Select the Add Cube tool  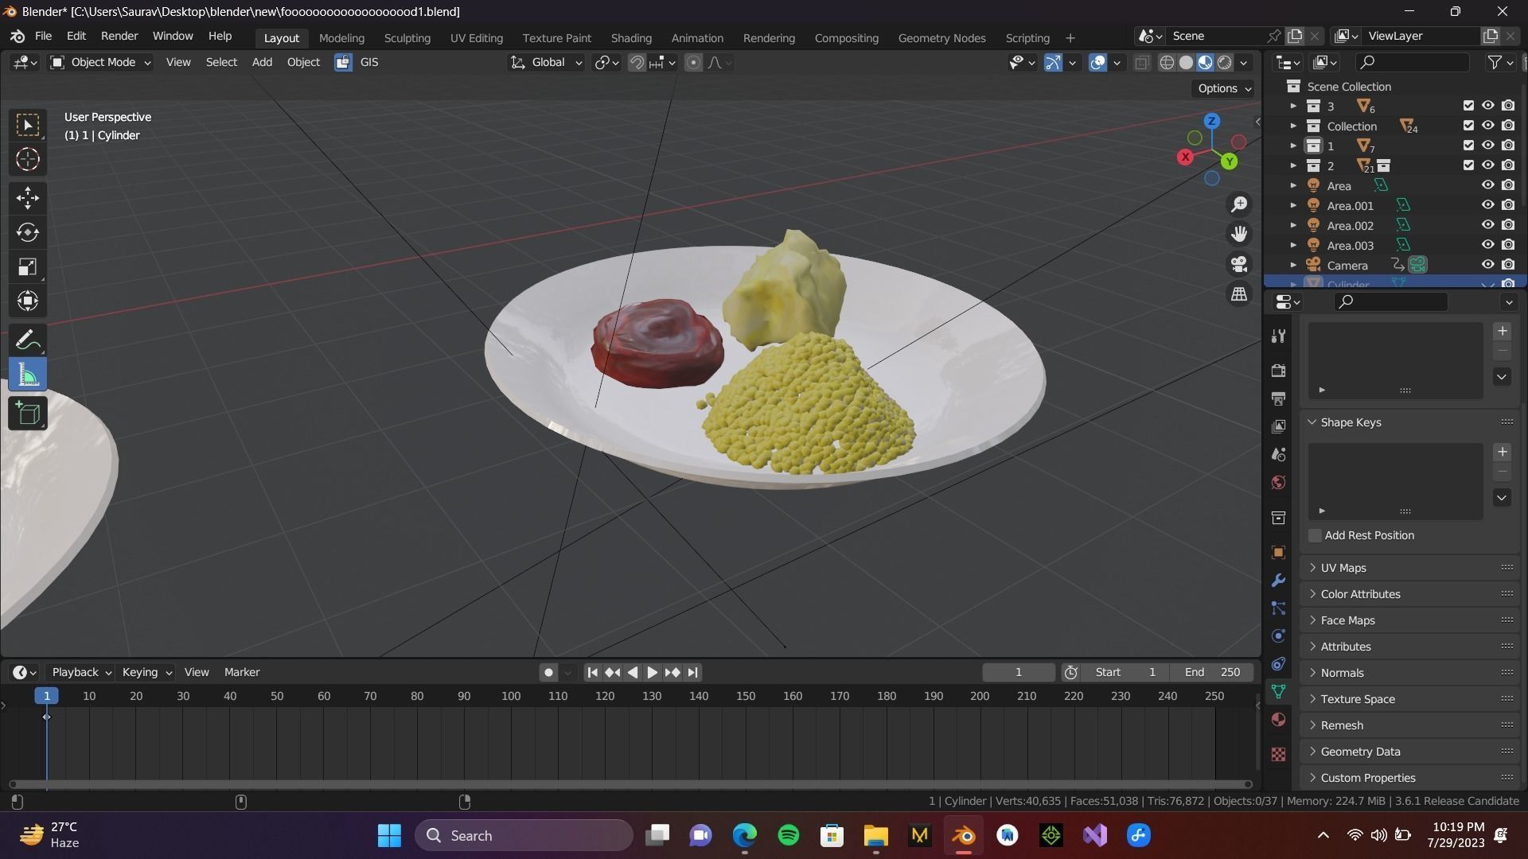tap(28, 414)
